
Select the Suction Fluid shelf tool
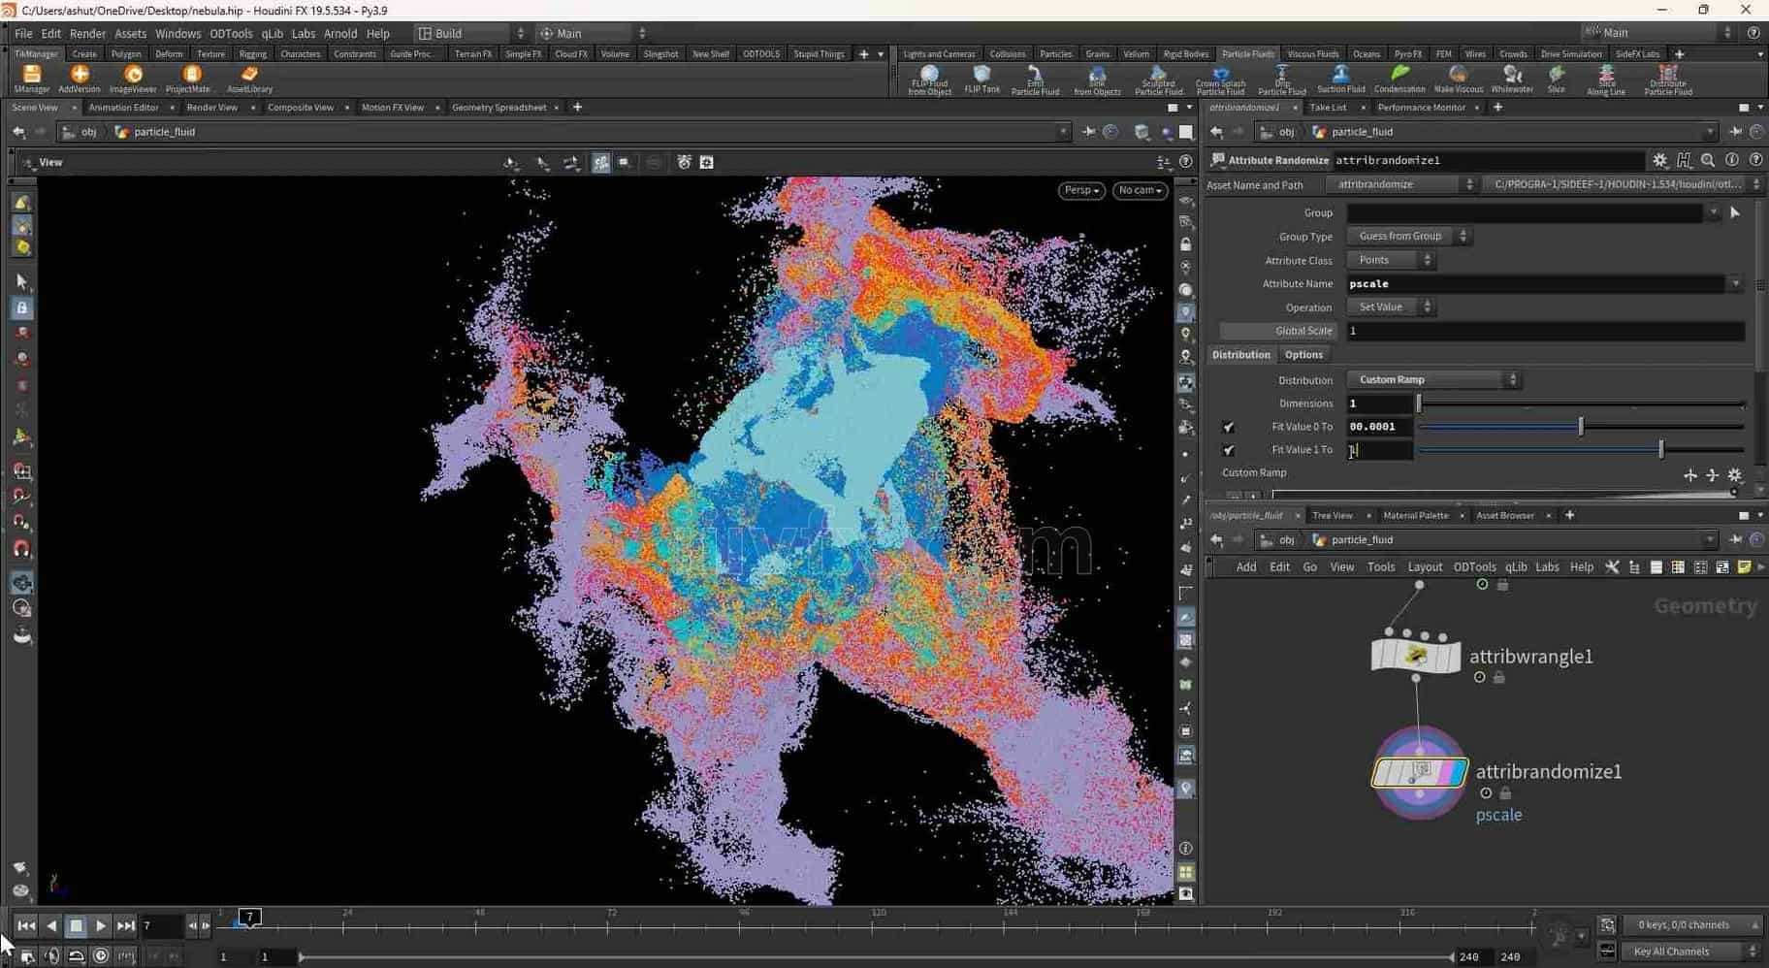click(1340, 80)
